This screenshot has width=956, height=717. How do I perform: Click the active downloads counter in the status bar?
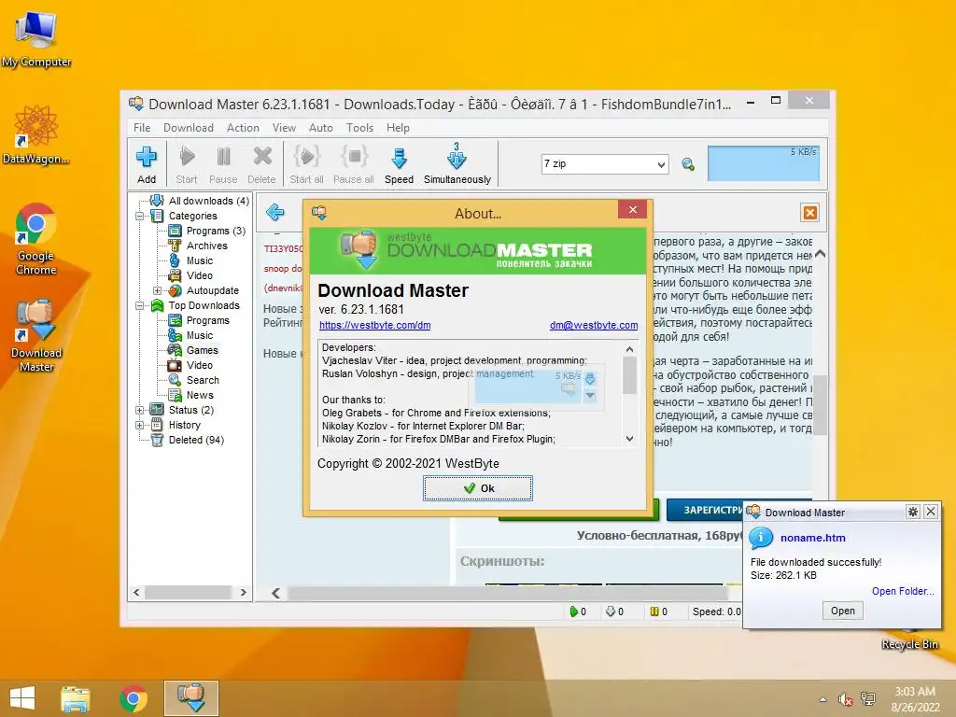[x=577, y=612]
